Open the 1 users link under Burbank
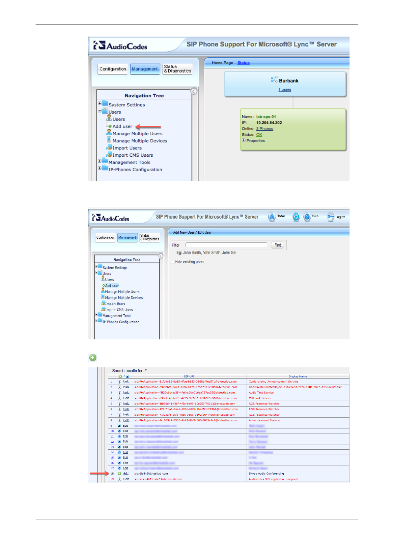 point(285,90)
